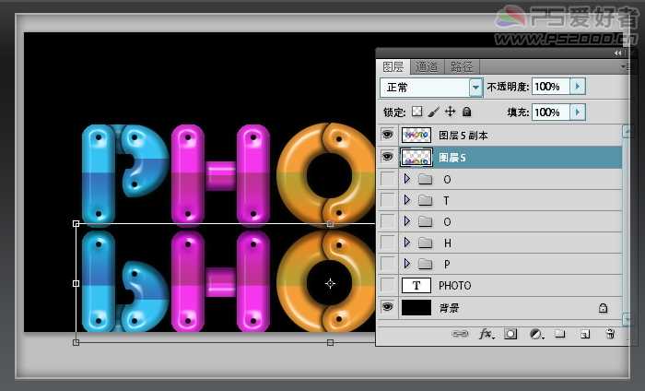
Task: Click the 图层 5 layer thumbnail
Action: [x=416, y=157]
